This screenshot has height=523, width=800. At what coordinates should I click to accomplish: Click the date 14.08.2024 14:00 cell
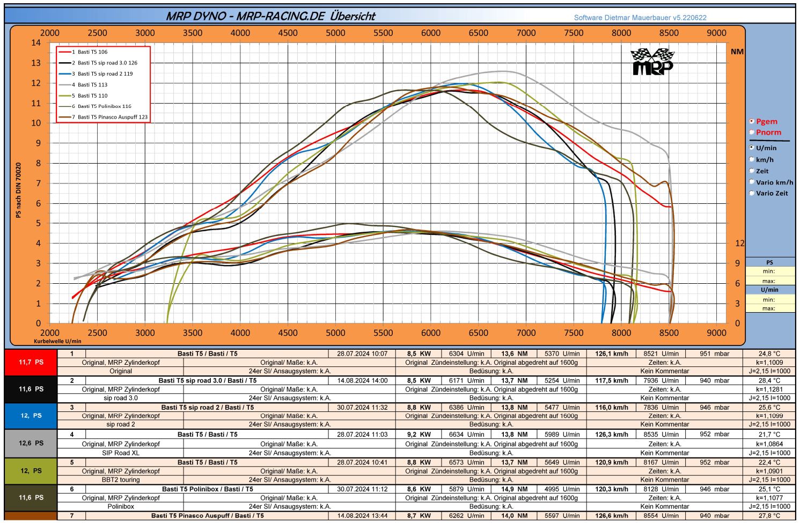pyautogui.click(x=362, y=381)
